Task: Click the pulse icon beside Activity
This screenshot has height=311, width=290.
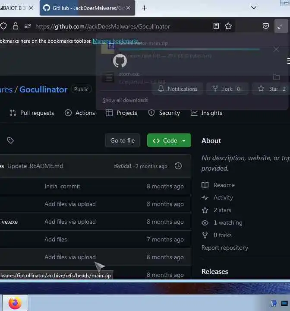Action: 205,197
